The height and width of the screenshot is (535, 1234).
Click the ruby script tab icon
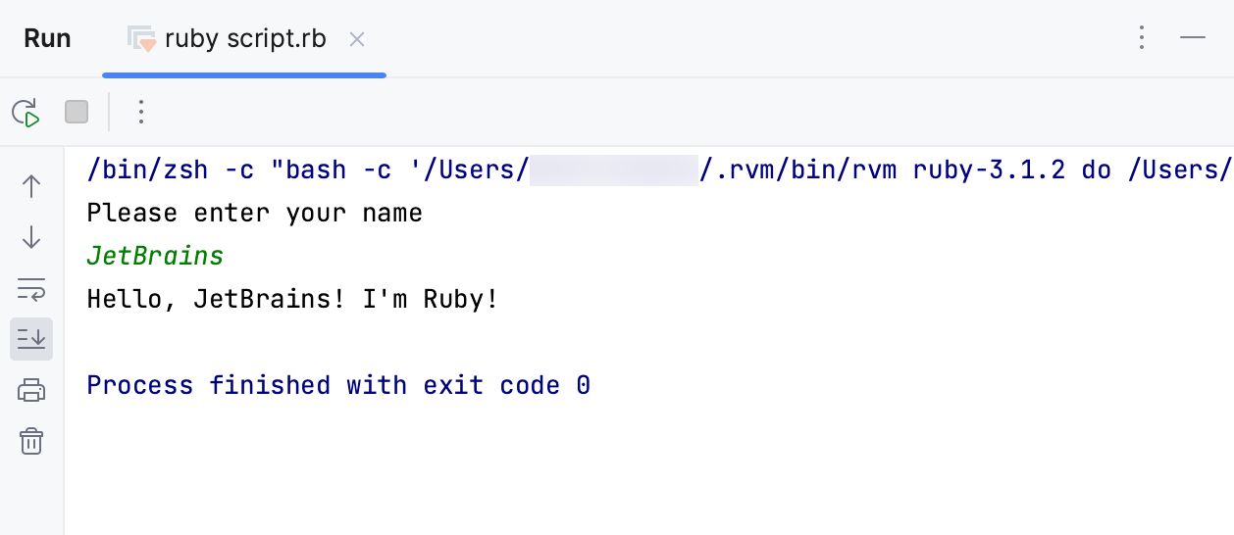point(141,39)
